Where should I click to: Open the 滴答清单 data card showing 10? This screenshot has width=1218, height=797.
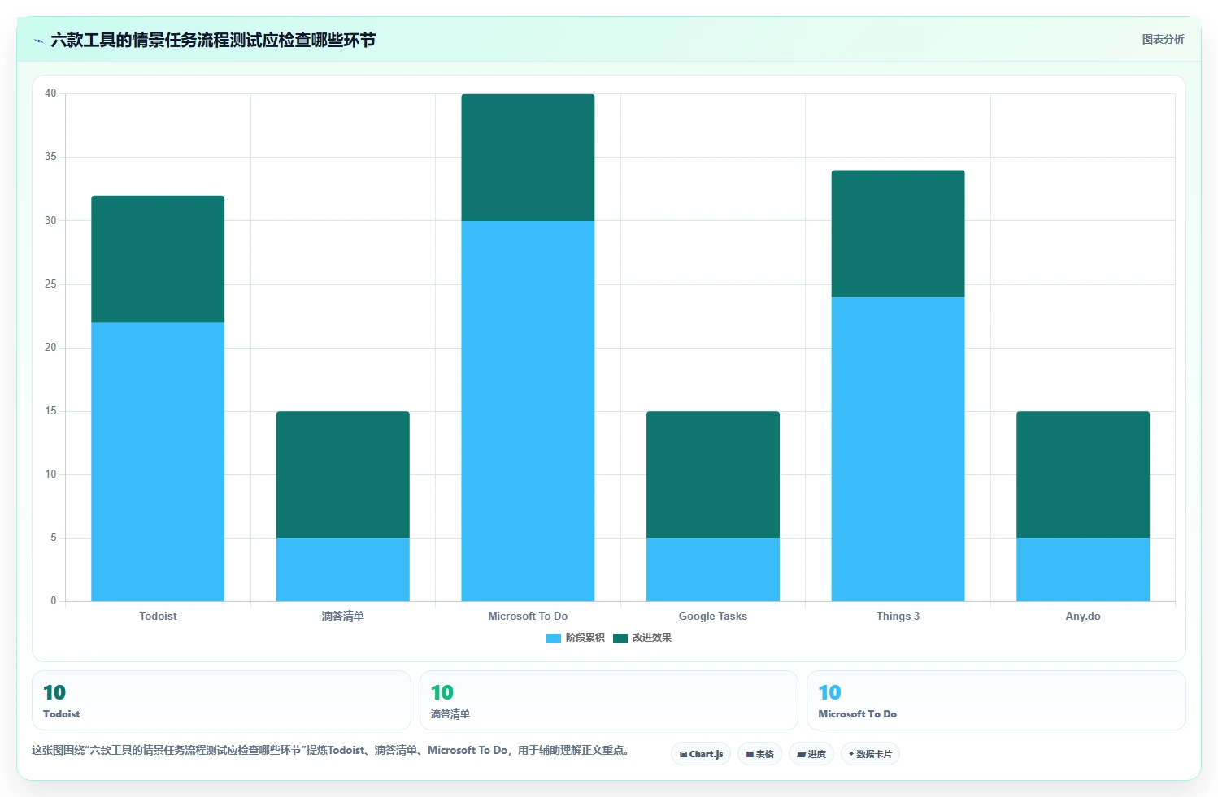(609, 700)
